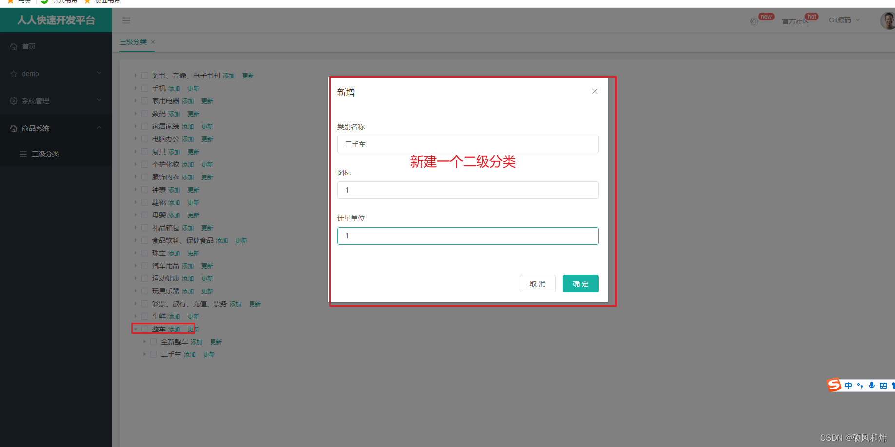Collapse the 整车 tree node arrow
This screenshot has height=447, width=895.
pyautogui.click(x=136, y=329)
